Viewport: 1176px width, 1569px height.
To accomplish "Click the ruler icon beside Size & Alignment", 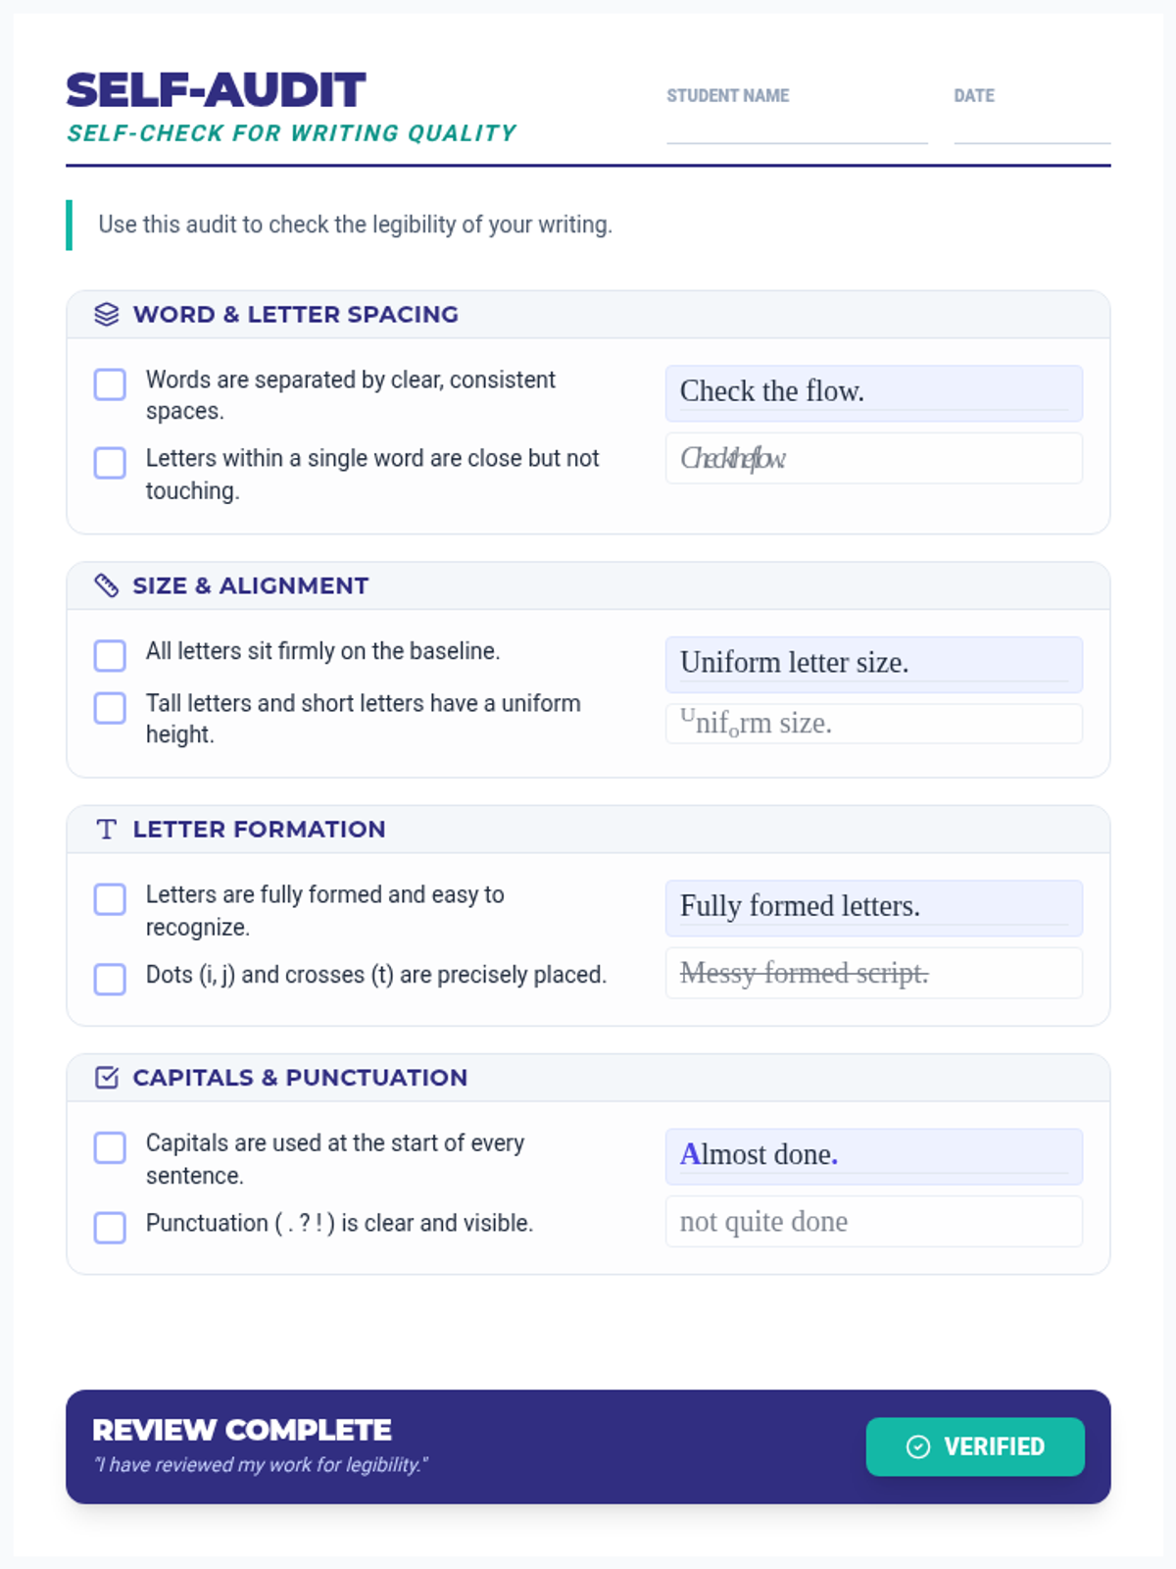I will pos(107,585).
